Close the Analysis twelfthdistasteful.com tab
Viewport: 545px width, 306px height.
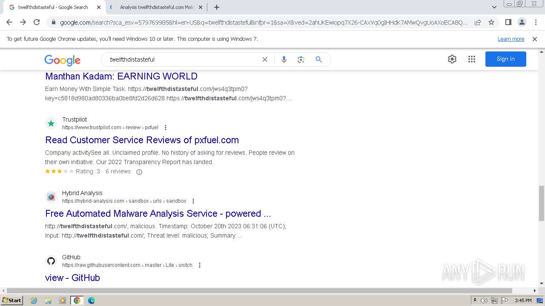[201, 7]
